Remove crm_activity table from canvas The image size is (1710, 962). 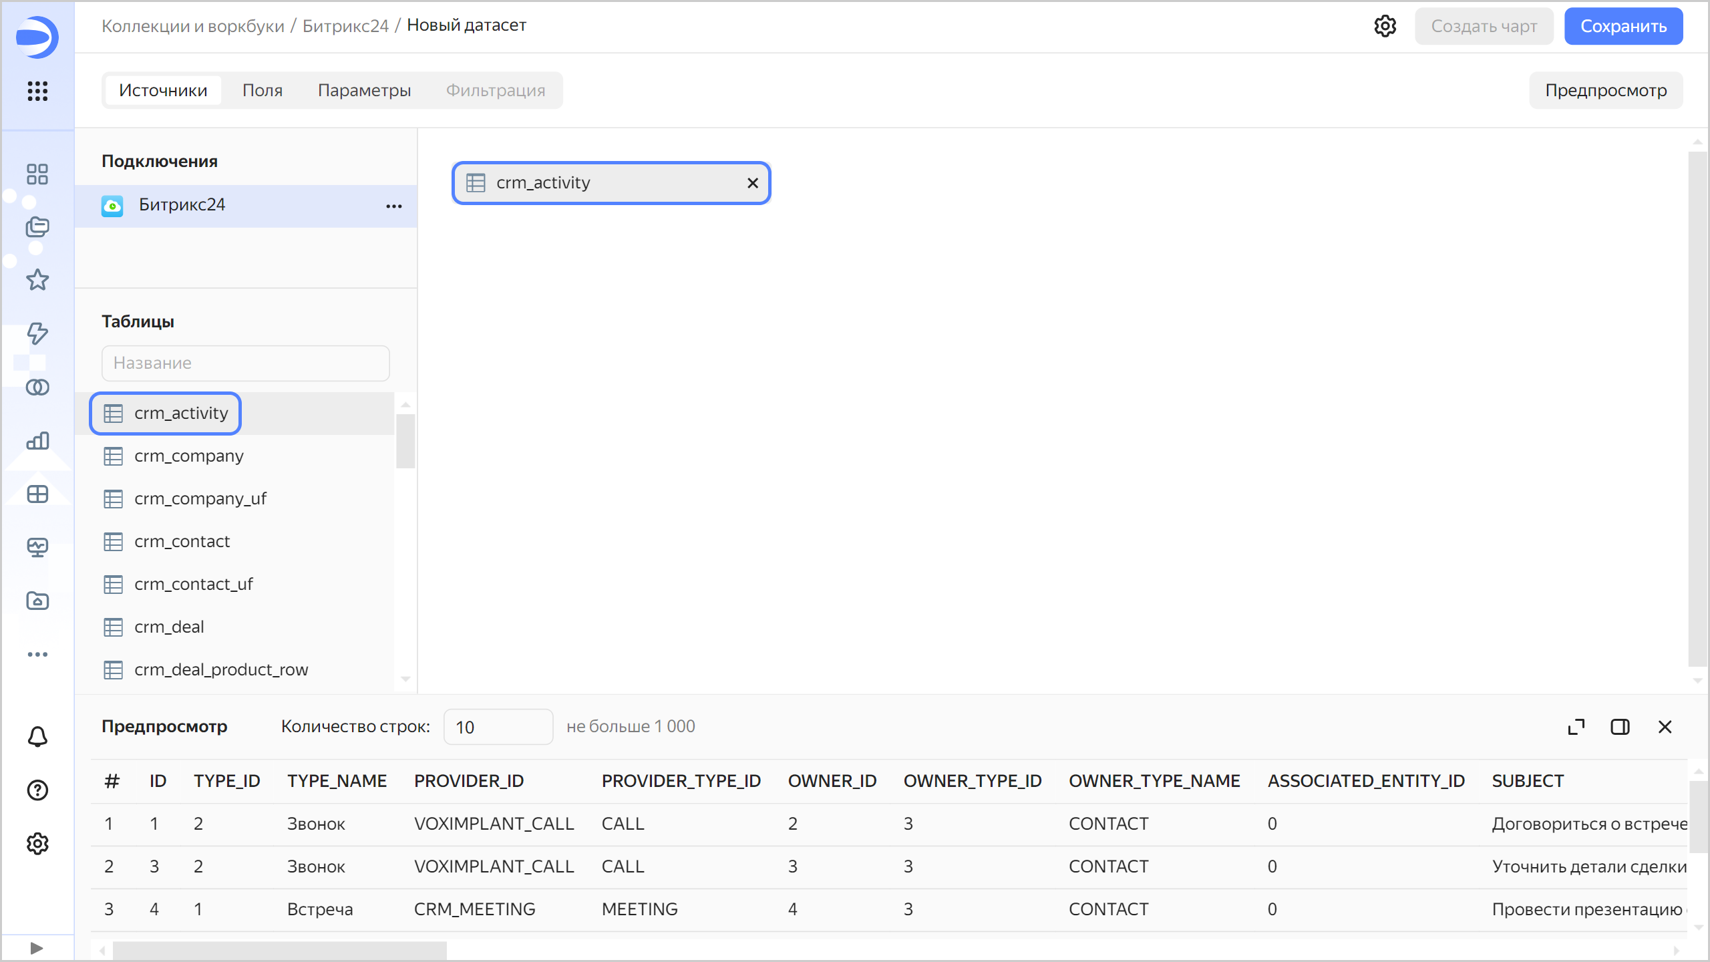click(753, 183)
